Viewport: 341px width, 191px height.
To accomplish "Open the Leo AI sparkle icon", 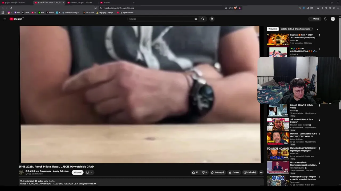I will click(x=330, y=8).
